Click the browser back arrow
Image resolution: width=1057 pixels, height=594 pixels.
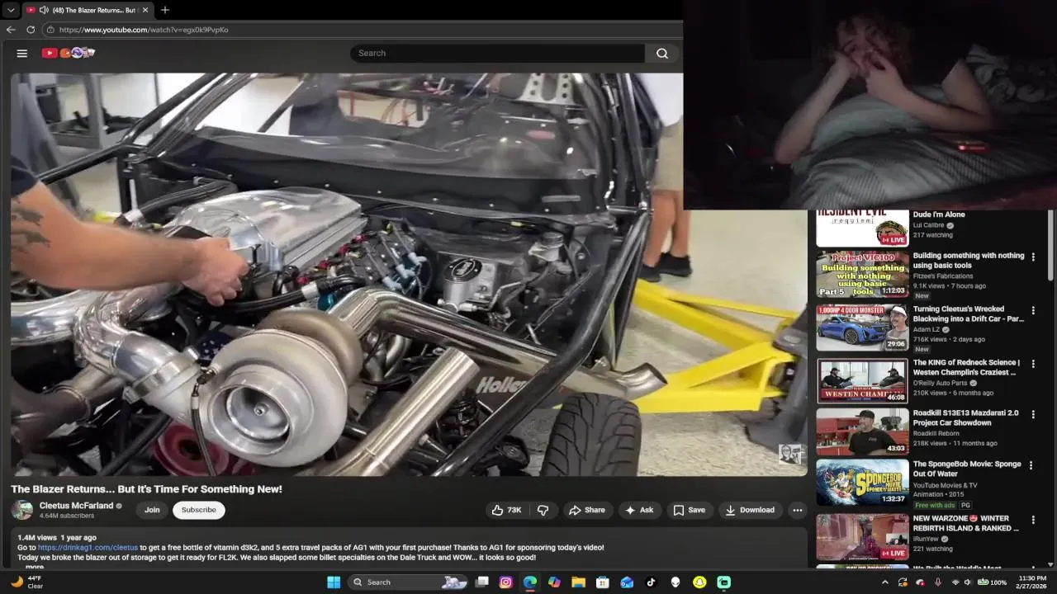pyautogui.click(x=11, y=30)
